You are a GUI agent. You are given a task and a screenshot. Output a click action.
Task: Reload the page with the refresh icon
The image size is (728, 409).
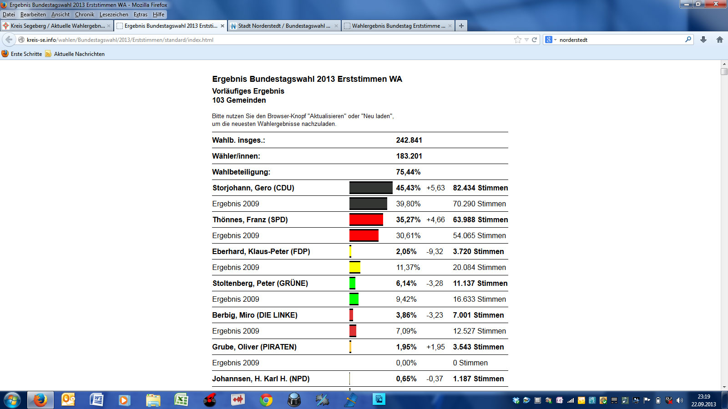tap(535, 40)
